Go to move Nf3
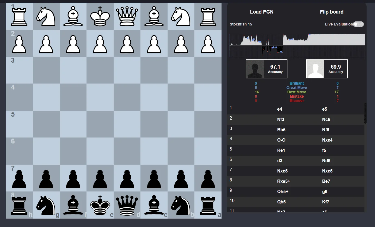 [281, 120]
